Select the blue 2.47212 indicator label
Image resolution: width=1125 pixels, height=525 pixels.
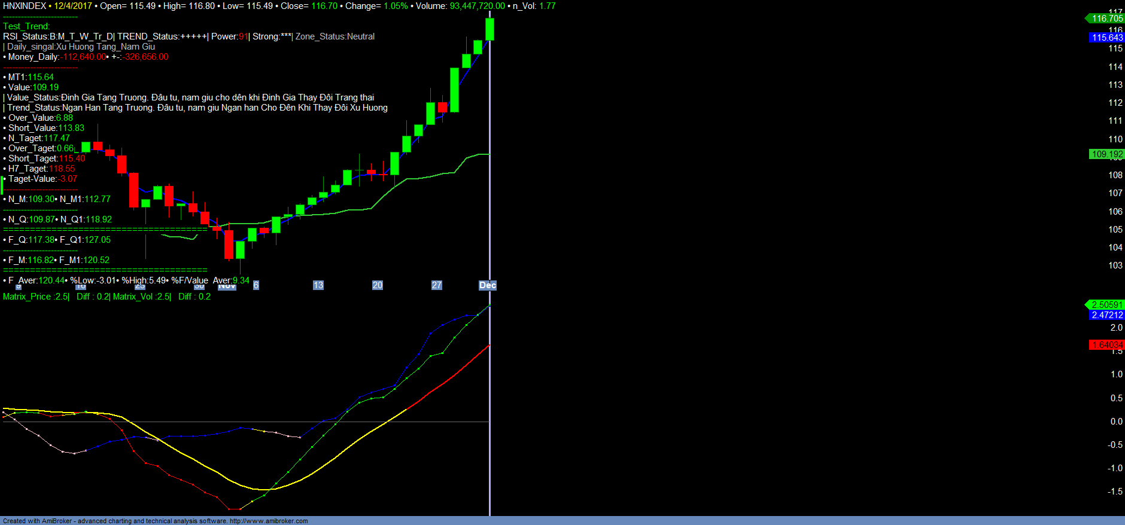(x=1107, y=315)
